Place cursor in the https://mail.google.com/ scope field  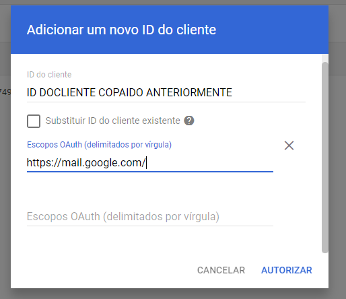150,163
